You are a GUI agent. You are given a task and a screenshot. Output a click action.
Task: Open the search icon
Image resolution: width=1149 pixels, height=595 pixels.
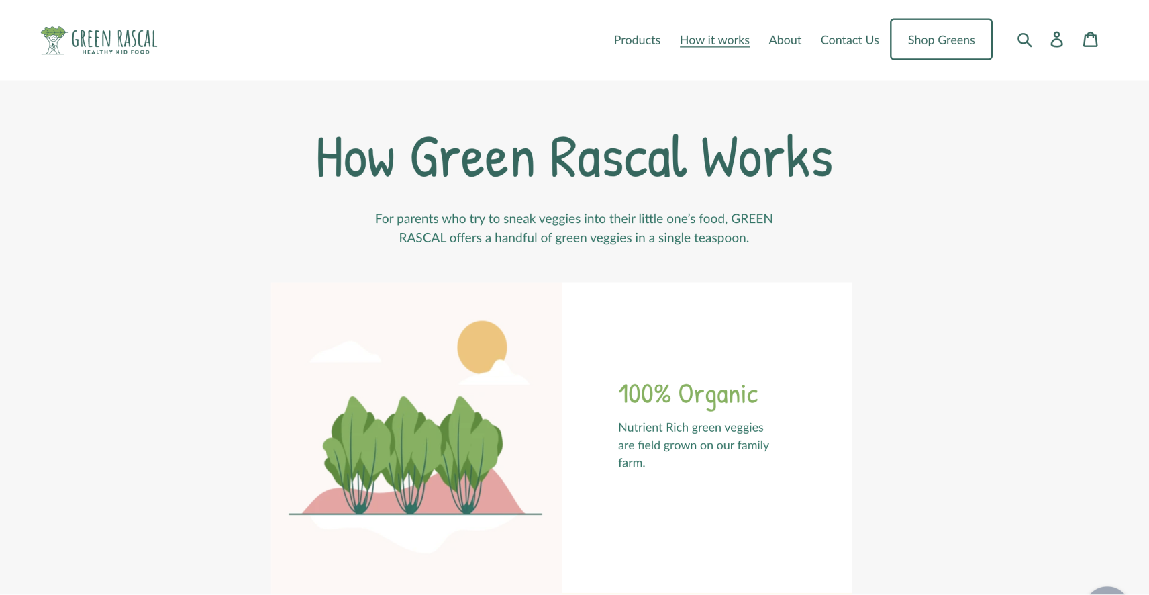pos(1024,40)
